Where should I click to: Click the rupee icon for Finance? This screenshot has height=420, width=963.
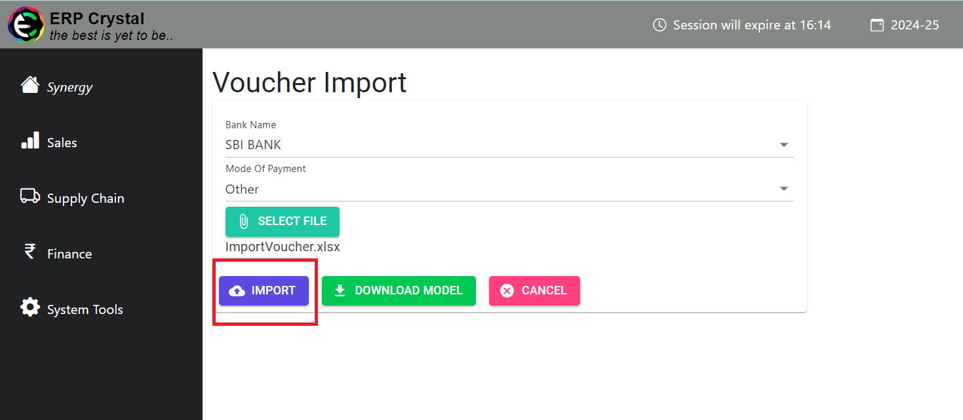pyautogui.click(x=29, y=251)
